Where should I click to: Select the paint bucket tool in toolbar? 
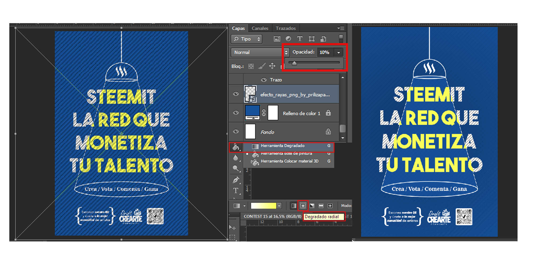pyautogui.click(x=236, y=147)
